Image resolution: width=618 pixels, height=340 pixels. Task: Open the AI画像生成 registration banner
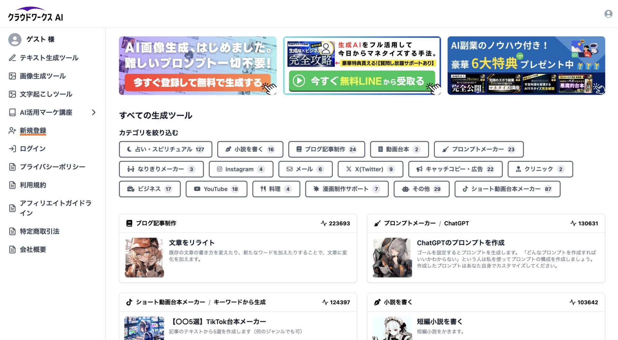[198, 66]
